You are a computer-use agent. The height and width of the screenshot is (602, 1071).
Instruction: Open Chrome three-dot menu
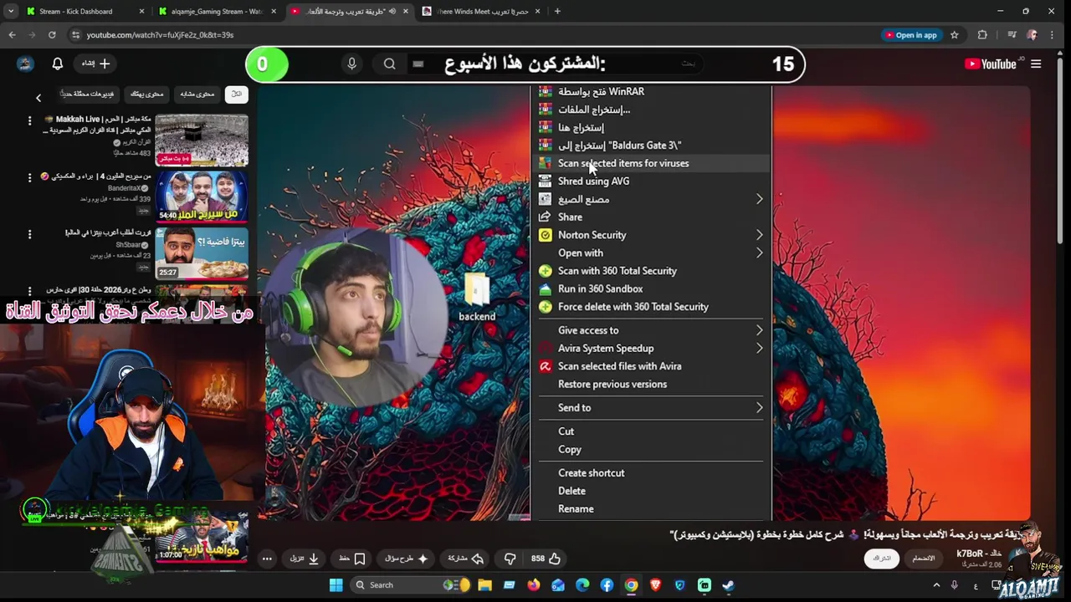point(1053,35)
